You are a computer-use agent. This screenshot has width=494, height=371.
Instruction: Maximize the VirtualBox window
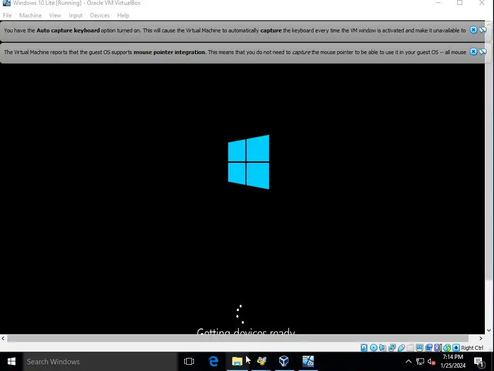pos(460,3)
